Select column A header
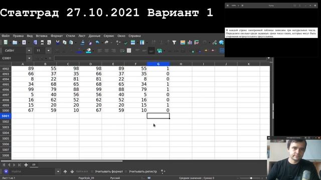The image size is (321, 180). click(23, 64)
